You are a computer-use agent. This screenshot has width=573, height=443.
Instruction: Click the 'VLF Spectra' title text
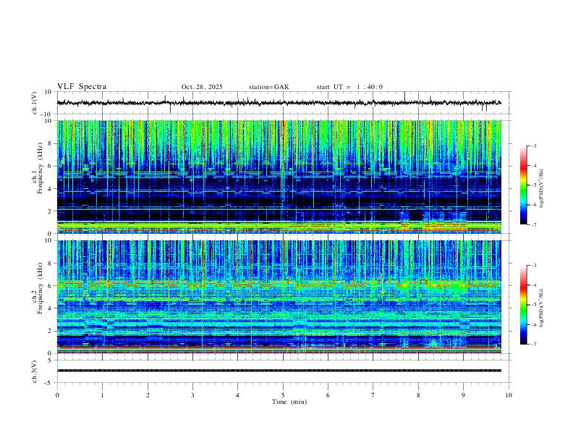pos(82,87)
